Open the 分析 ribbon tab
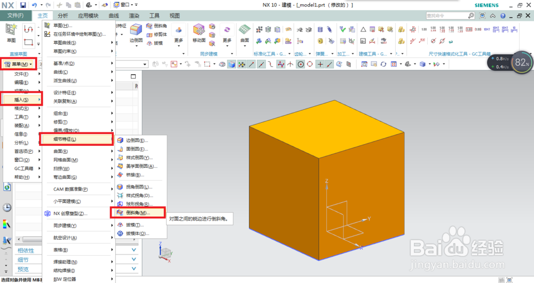 pyautogui.click(x=62, y=15)
